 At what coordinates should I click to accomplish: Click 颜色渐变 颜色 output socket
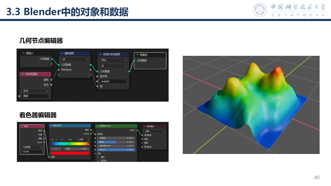(91, 130)
